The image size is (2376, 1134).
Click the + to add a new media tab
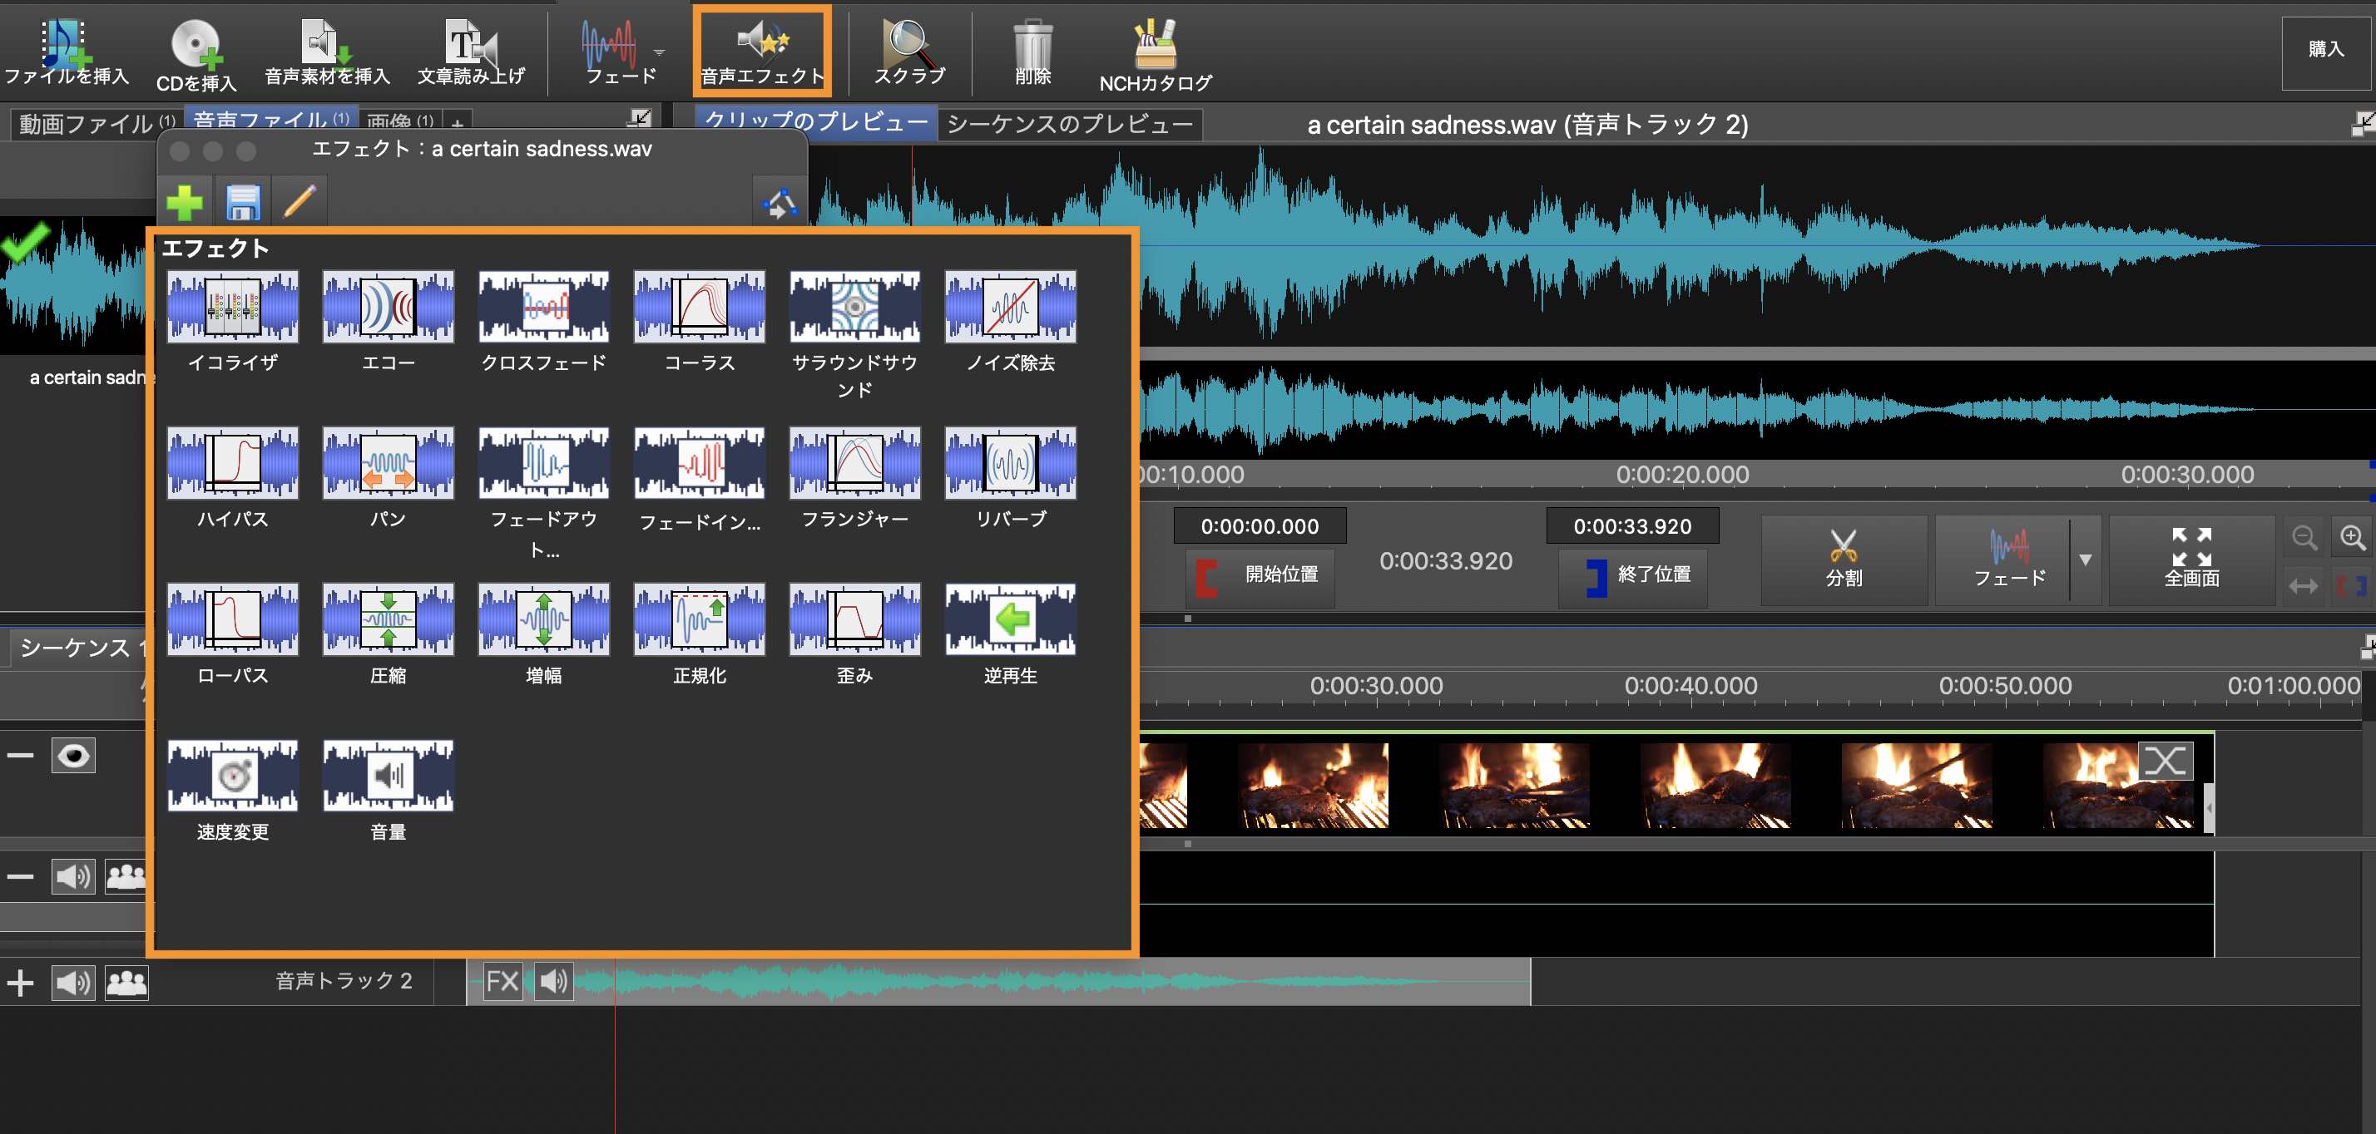(456, 121)
